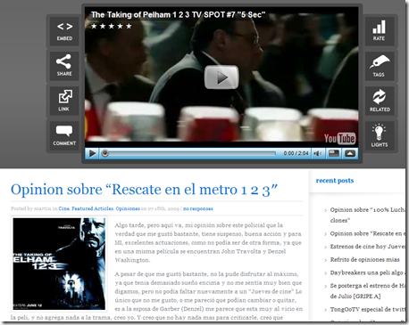
Task: Open the Cine category link
Action: click(x=64, y=208)
